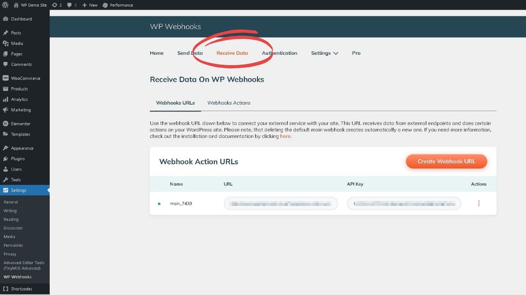Click the Create Webhook URL button
The height and width of the screenshot is (295, 526).
point(446,161)
